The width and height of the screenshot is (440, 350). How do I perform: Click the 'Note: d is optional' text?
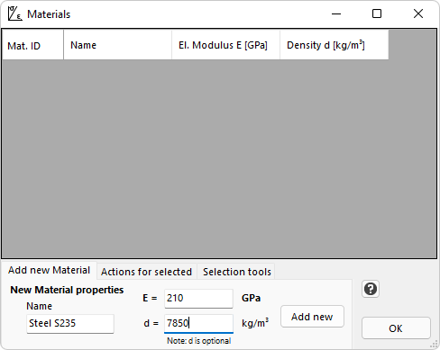(x=199, y=341)
